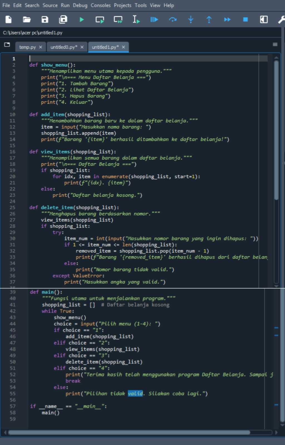
Task: Close the untitled1.py tab
Action: coord(123,47)
